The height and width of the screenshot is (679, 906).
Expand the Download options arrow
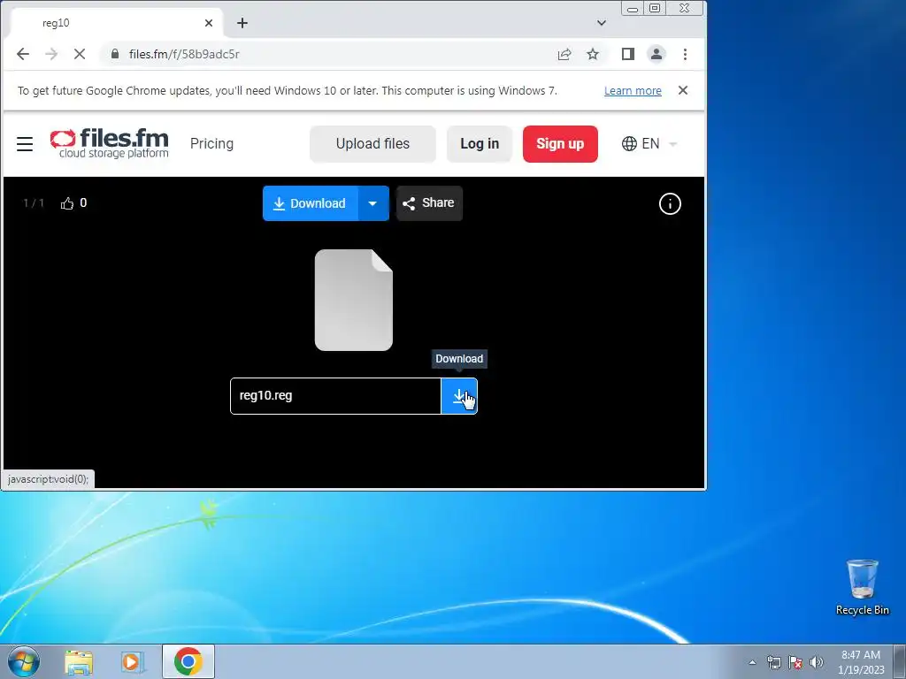[373, 203]
